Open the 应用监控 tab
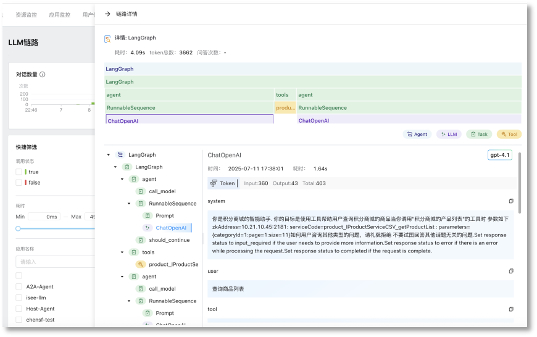 pos(60,15)
